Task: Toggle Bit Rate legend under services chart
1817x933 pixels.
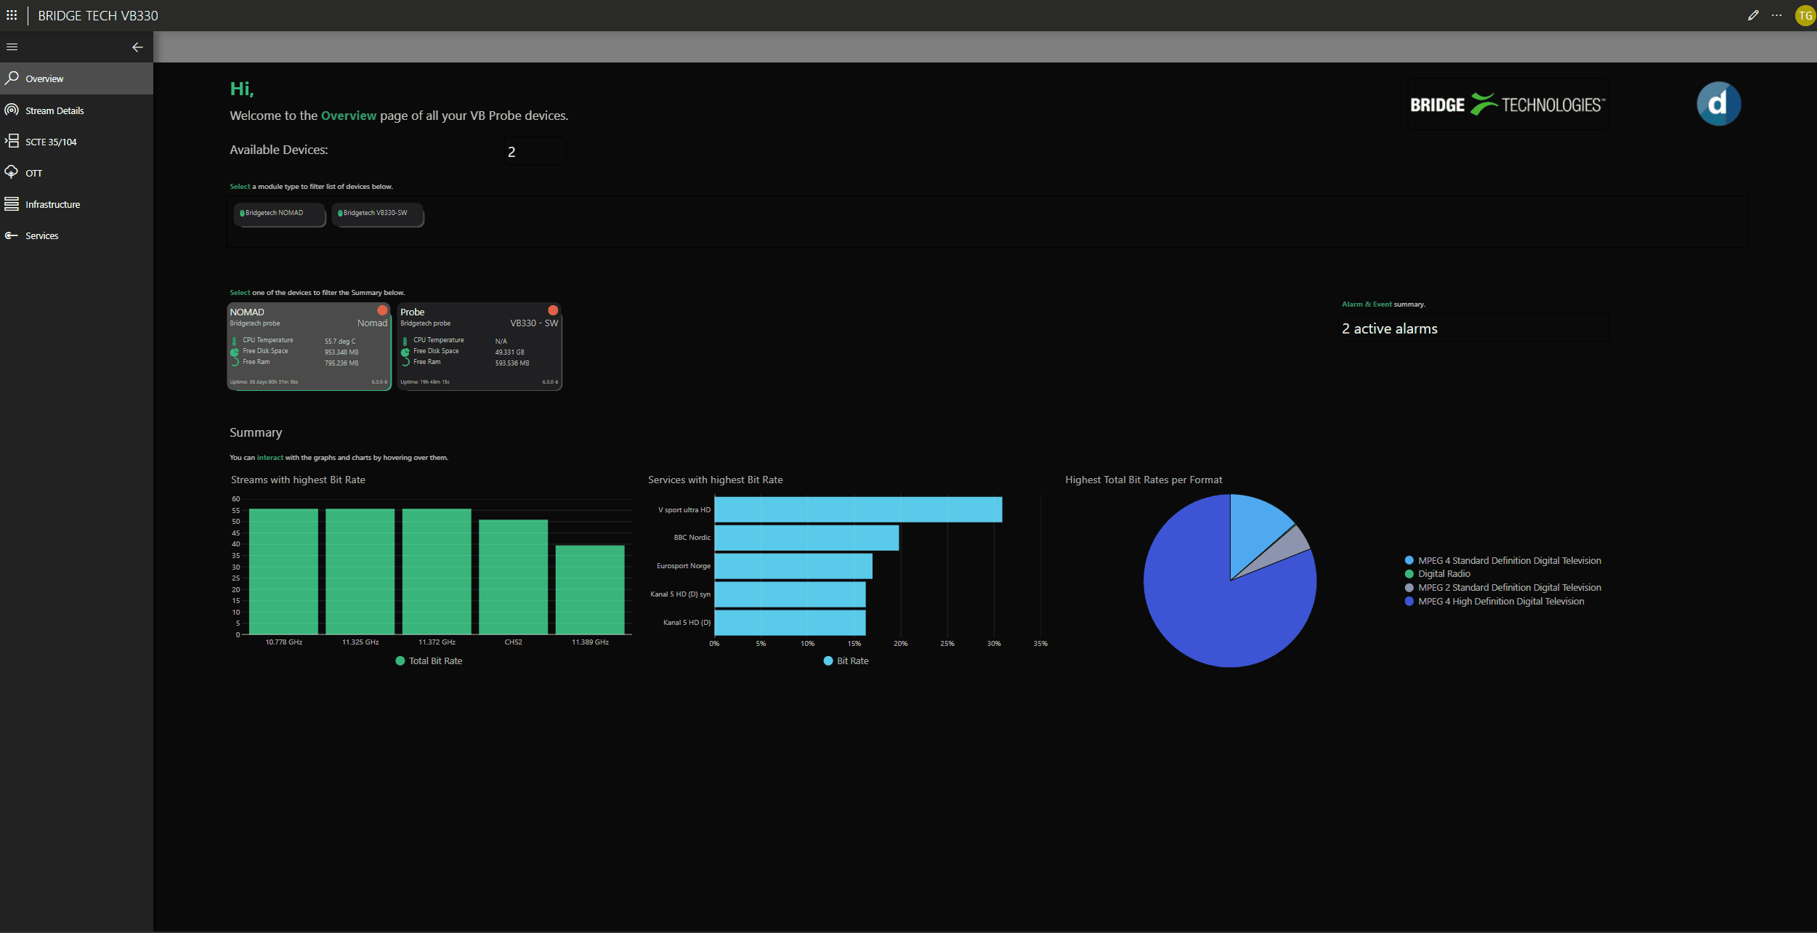Action: click(846, 661)
